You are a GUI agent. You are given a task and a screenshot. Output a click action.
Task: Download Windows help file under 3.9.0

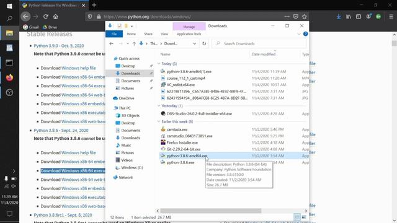tap(79, 68)
